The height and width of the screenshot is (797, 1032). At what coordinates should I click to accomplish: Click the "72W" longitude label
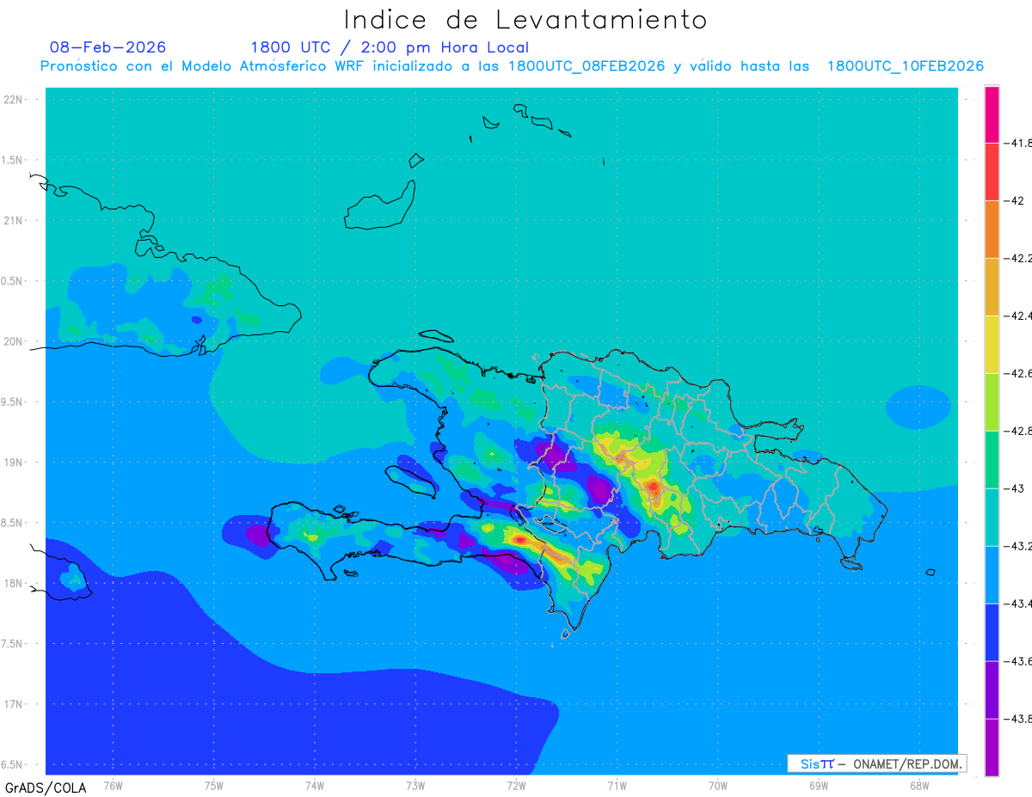pos(516,785)
